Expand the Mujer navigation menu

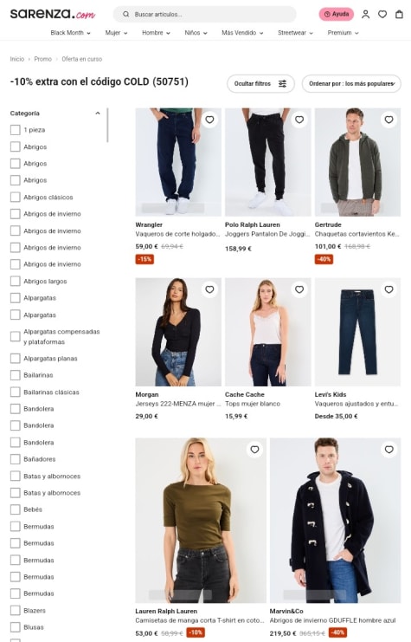[x=116, y=33]
